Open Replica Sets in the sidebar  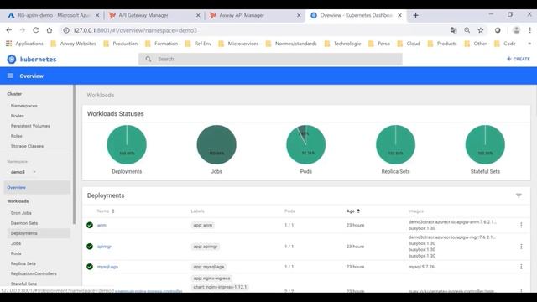click(x=23, y=263)
